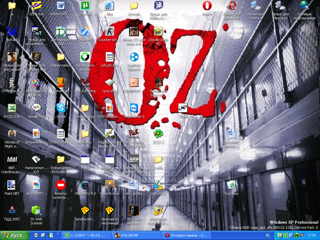
Task: Open the Google Talk desktop icon
Action: 37,111
